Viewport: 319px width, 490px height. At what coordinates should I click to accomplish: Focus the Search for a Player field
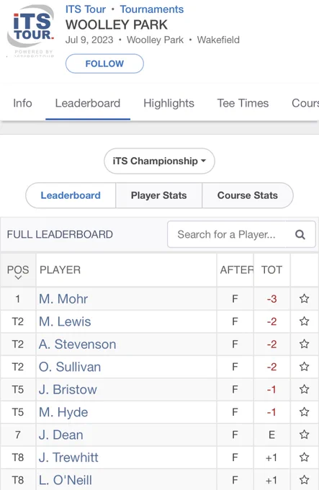point(241,234)
